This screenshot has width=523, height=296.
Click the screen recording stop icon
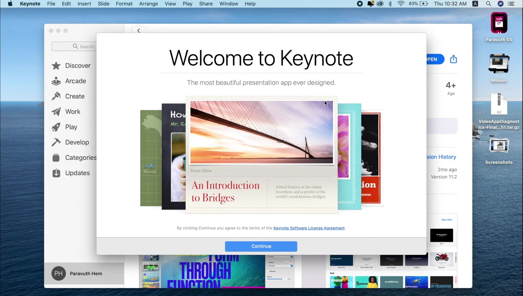360,4
